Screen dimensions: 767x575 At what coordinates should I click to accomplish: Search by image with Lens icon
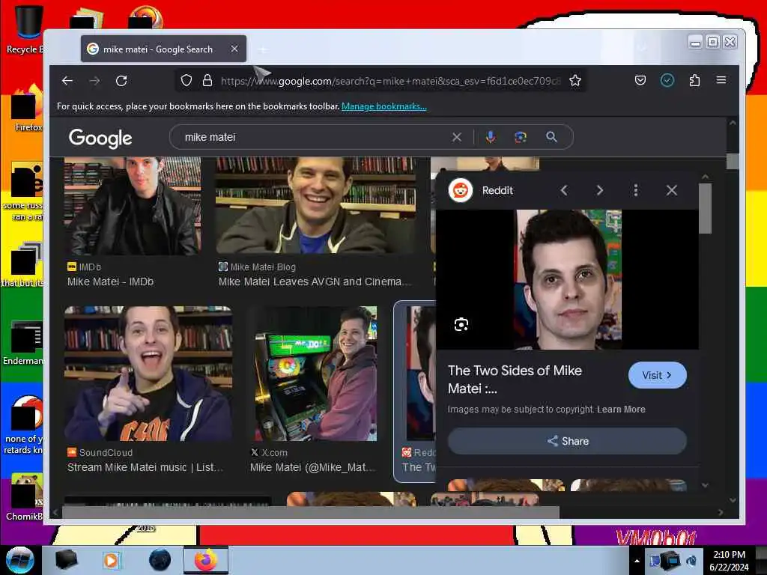521,138
